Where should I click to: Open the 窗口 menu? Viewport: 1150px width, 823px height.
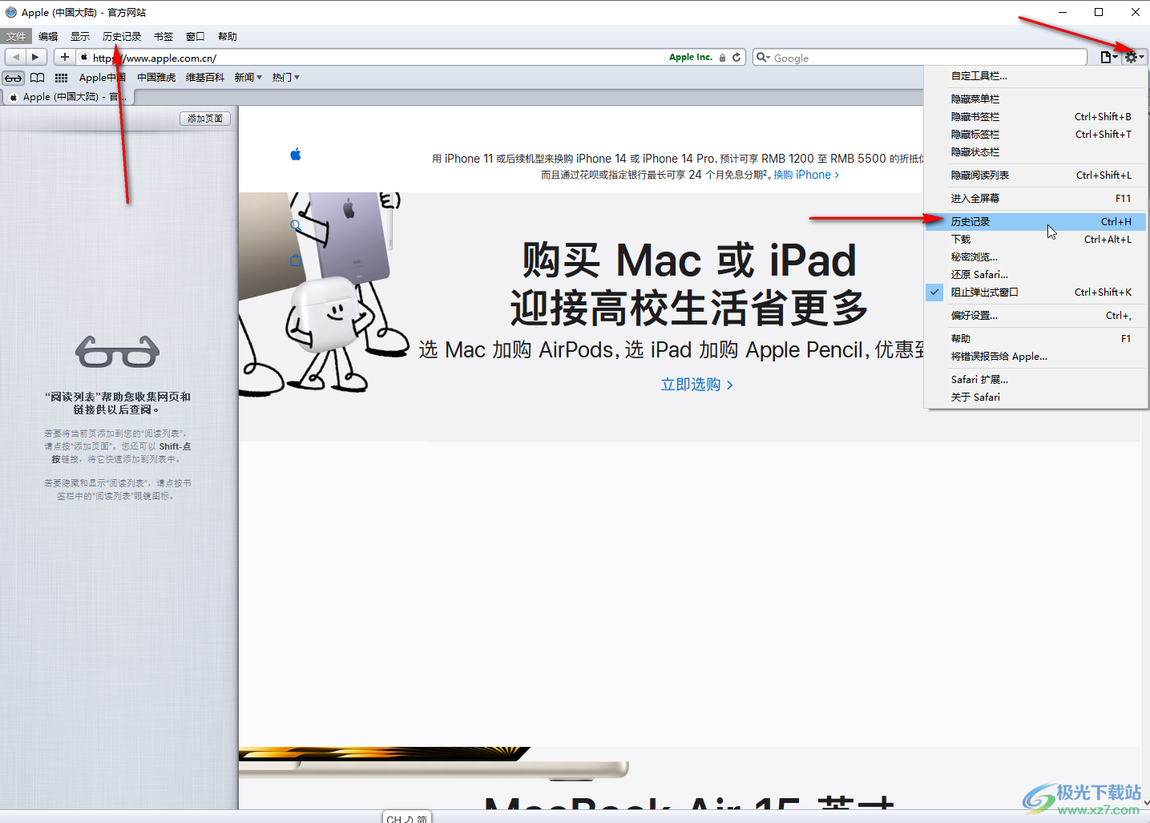(196, 37)
